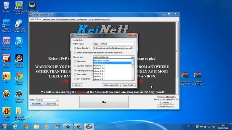
Task: Choose Use Latest Version in list
Action: 112,60
